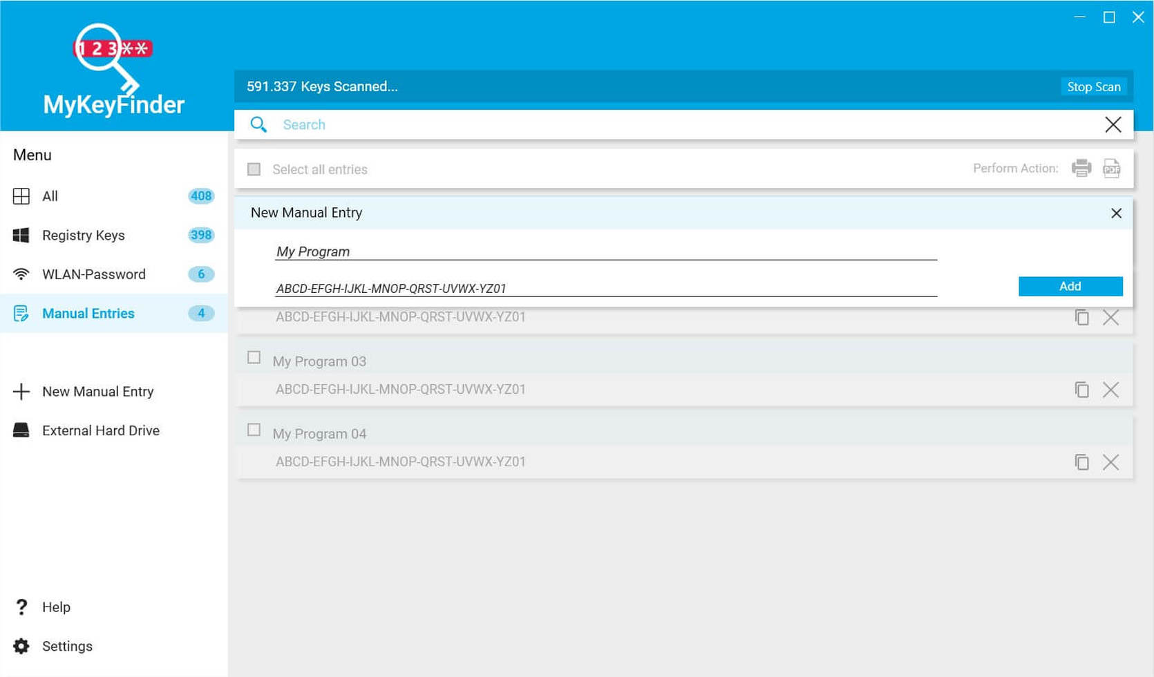Image resolution: width=1154 pixels, height=677 pixels.
Task: Click the grid icon next to All
Action: 21,196
